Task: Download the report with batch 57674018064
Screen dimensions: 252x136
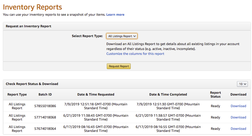Action: [238, 129]
